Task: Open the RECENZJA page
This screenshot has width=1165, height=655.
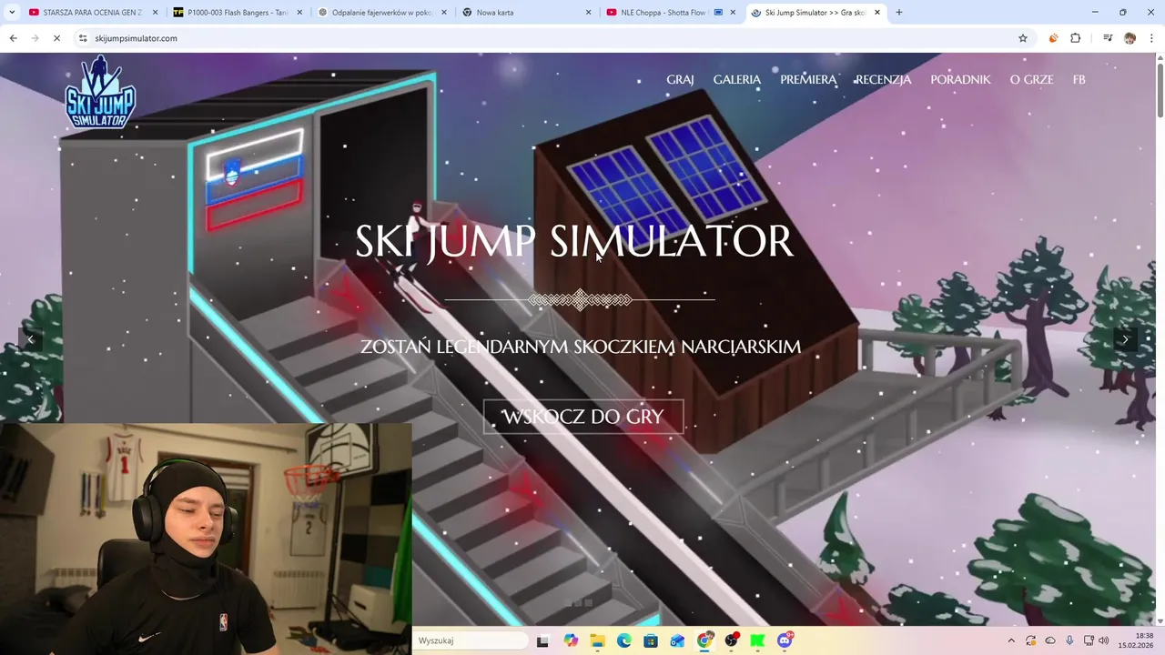Action: pos(883,80)
